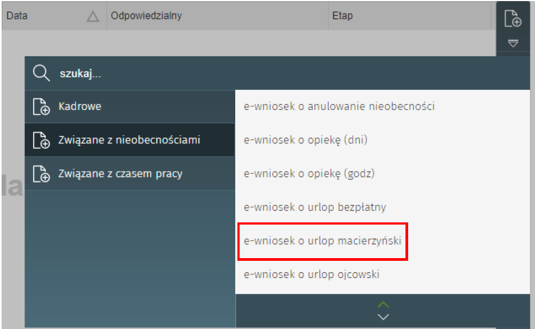The height and width of the screenshot is (329, 535).
Task: Select Związane z nieobecnościami category
Action: tap(129, 140)
